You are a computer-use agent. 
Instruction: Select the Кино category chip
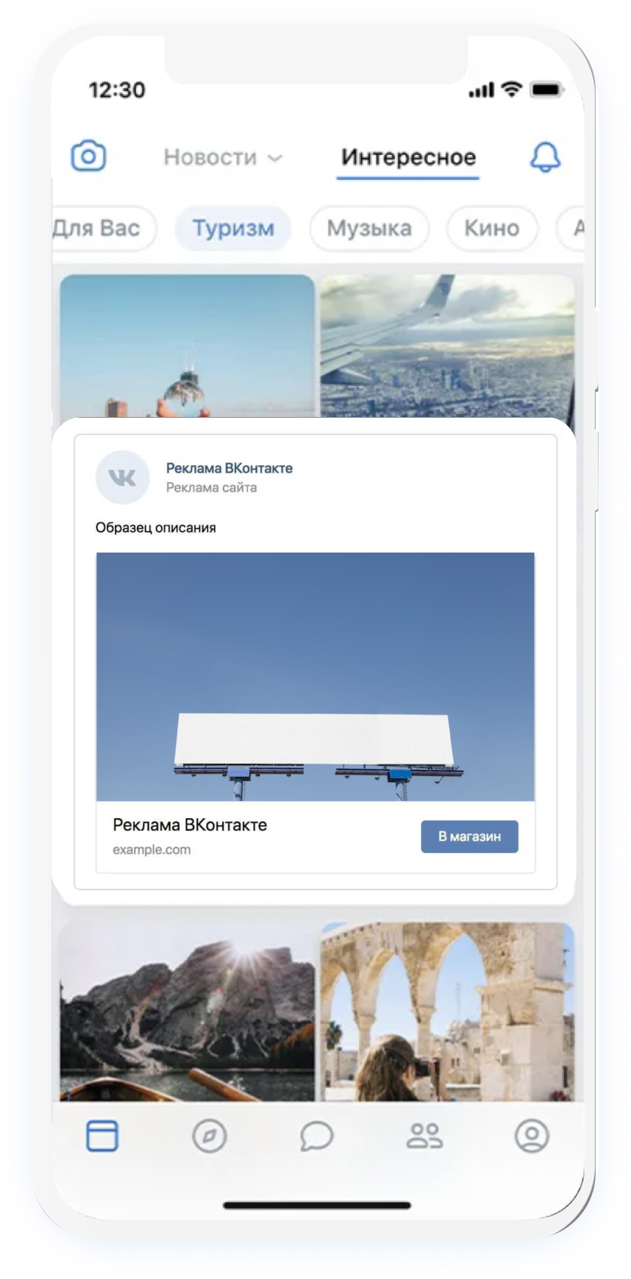(x=492, y=228)
